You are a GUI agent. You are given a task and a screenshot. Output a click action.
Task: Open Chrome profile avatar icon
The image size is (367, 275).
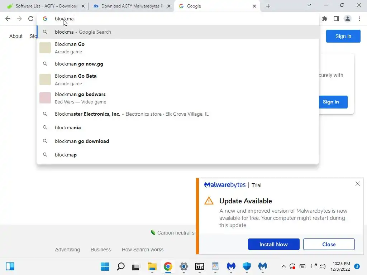[348, 19]
